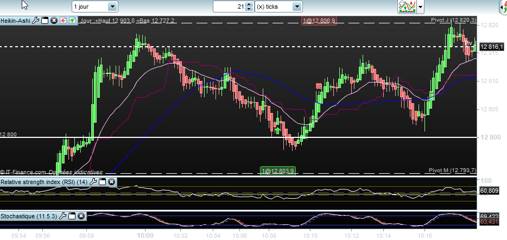507x240 pixels.
Task: Select the red order label 1@12 806,9
Action: (x=319, y=21)
